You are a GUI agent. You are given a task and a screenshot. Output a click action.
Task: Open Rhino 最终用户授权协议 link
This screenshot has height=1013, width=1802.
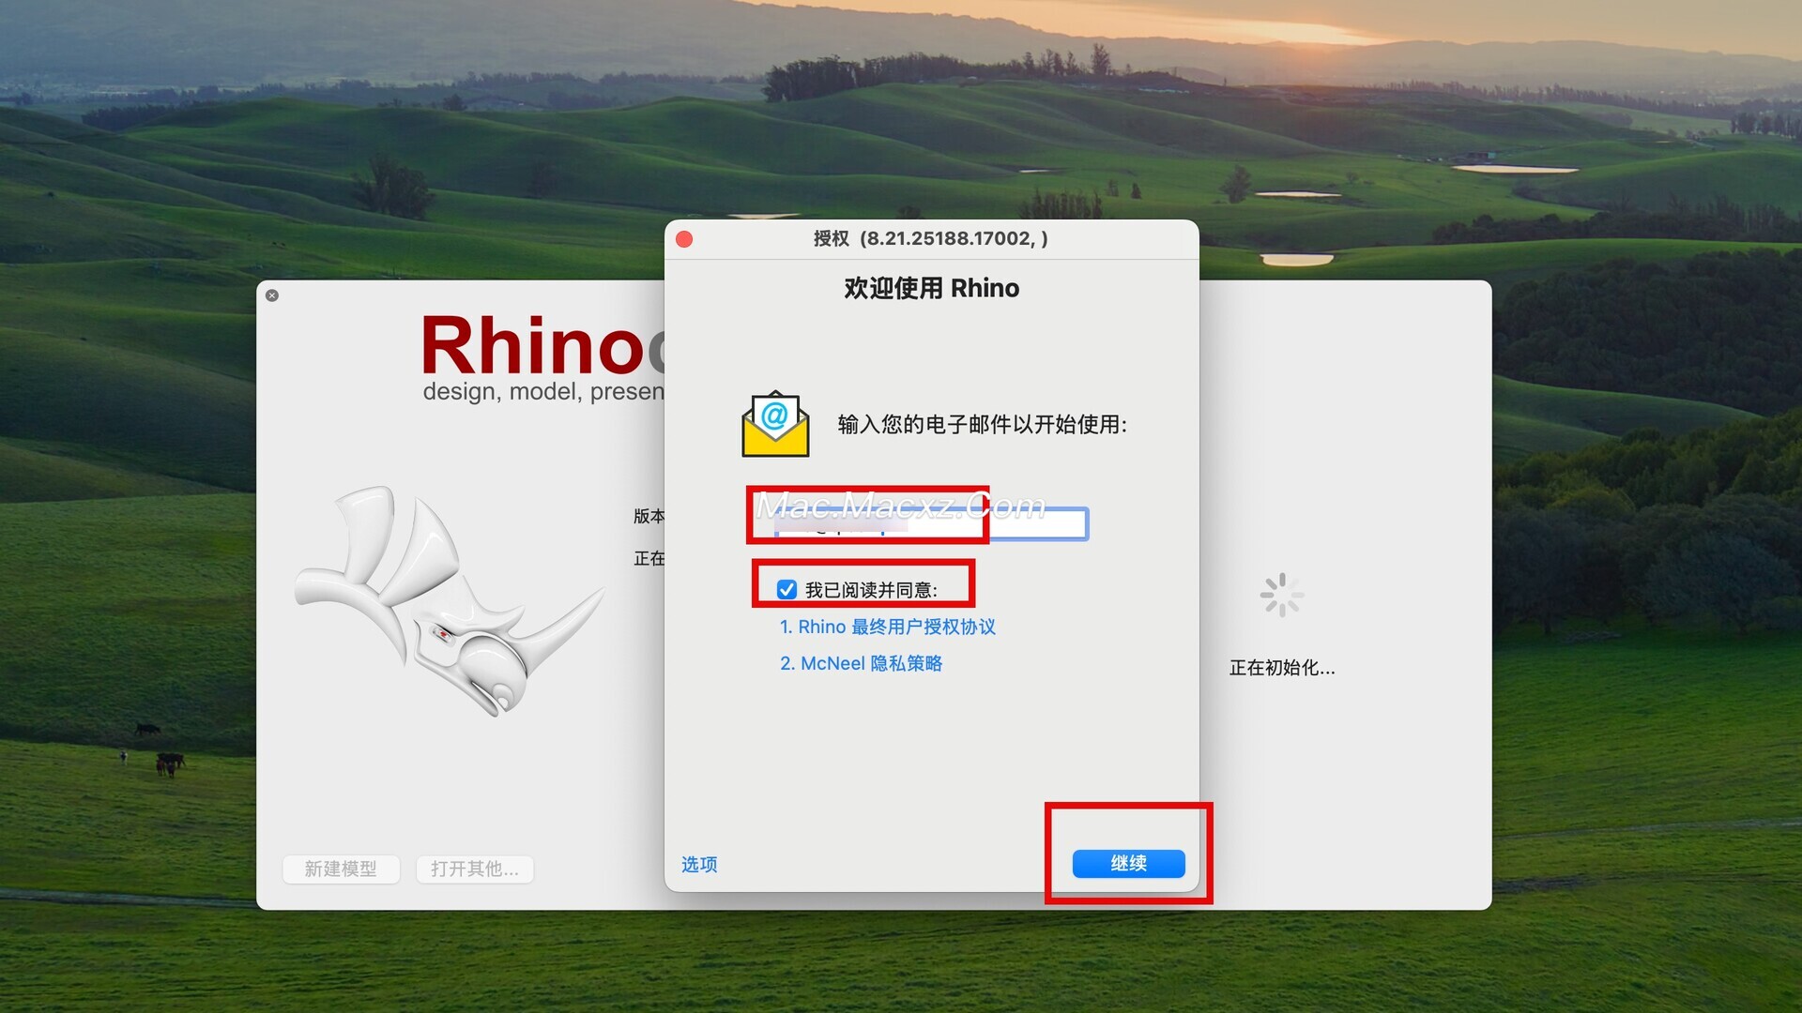point(888,627)
